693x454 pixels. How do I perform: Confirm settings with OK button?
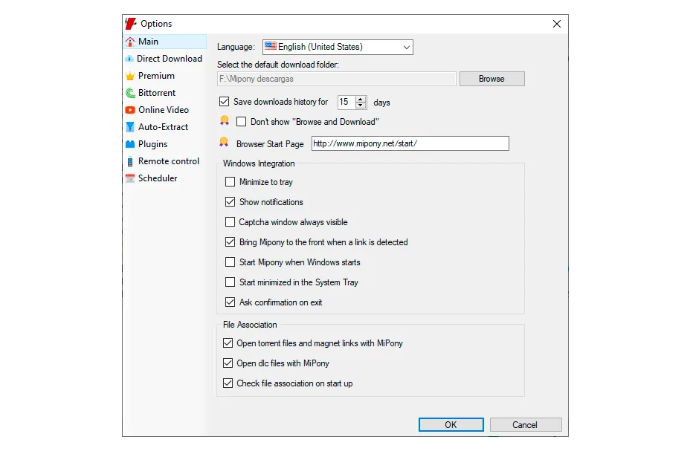451,425
